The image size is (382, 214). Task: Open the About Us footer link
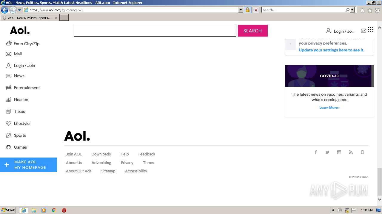pyautogui.click(x=74, y=163)
